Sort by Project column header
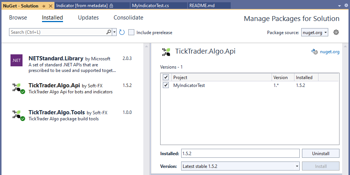Screen dimensions: 350x175 tap(222, 77)
